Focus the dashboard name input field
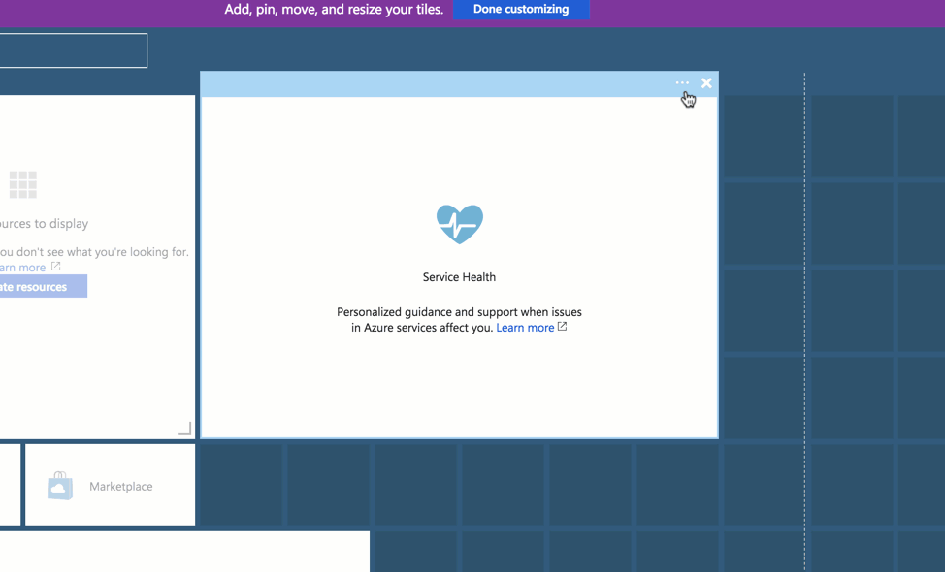Image resolution: width=945 pixels, height=572 pixels. click(73, 50)
